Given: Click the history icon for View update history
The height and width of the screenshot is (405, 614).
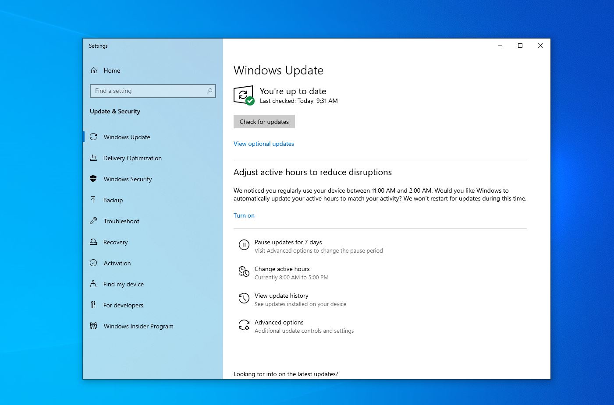Looking at the screenshot, I should [x=244, y=298].
